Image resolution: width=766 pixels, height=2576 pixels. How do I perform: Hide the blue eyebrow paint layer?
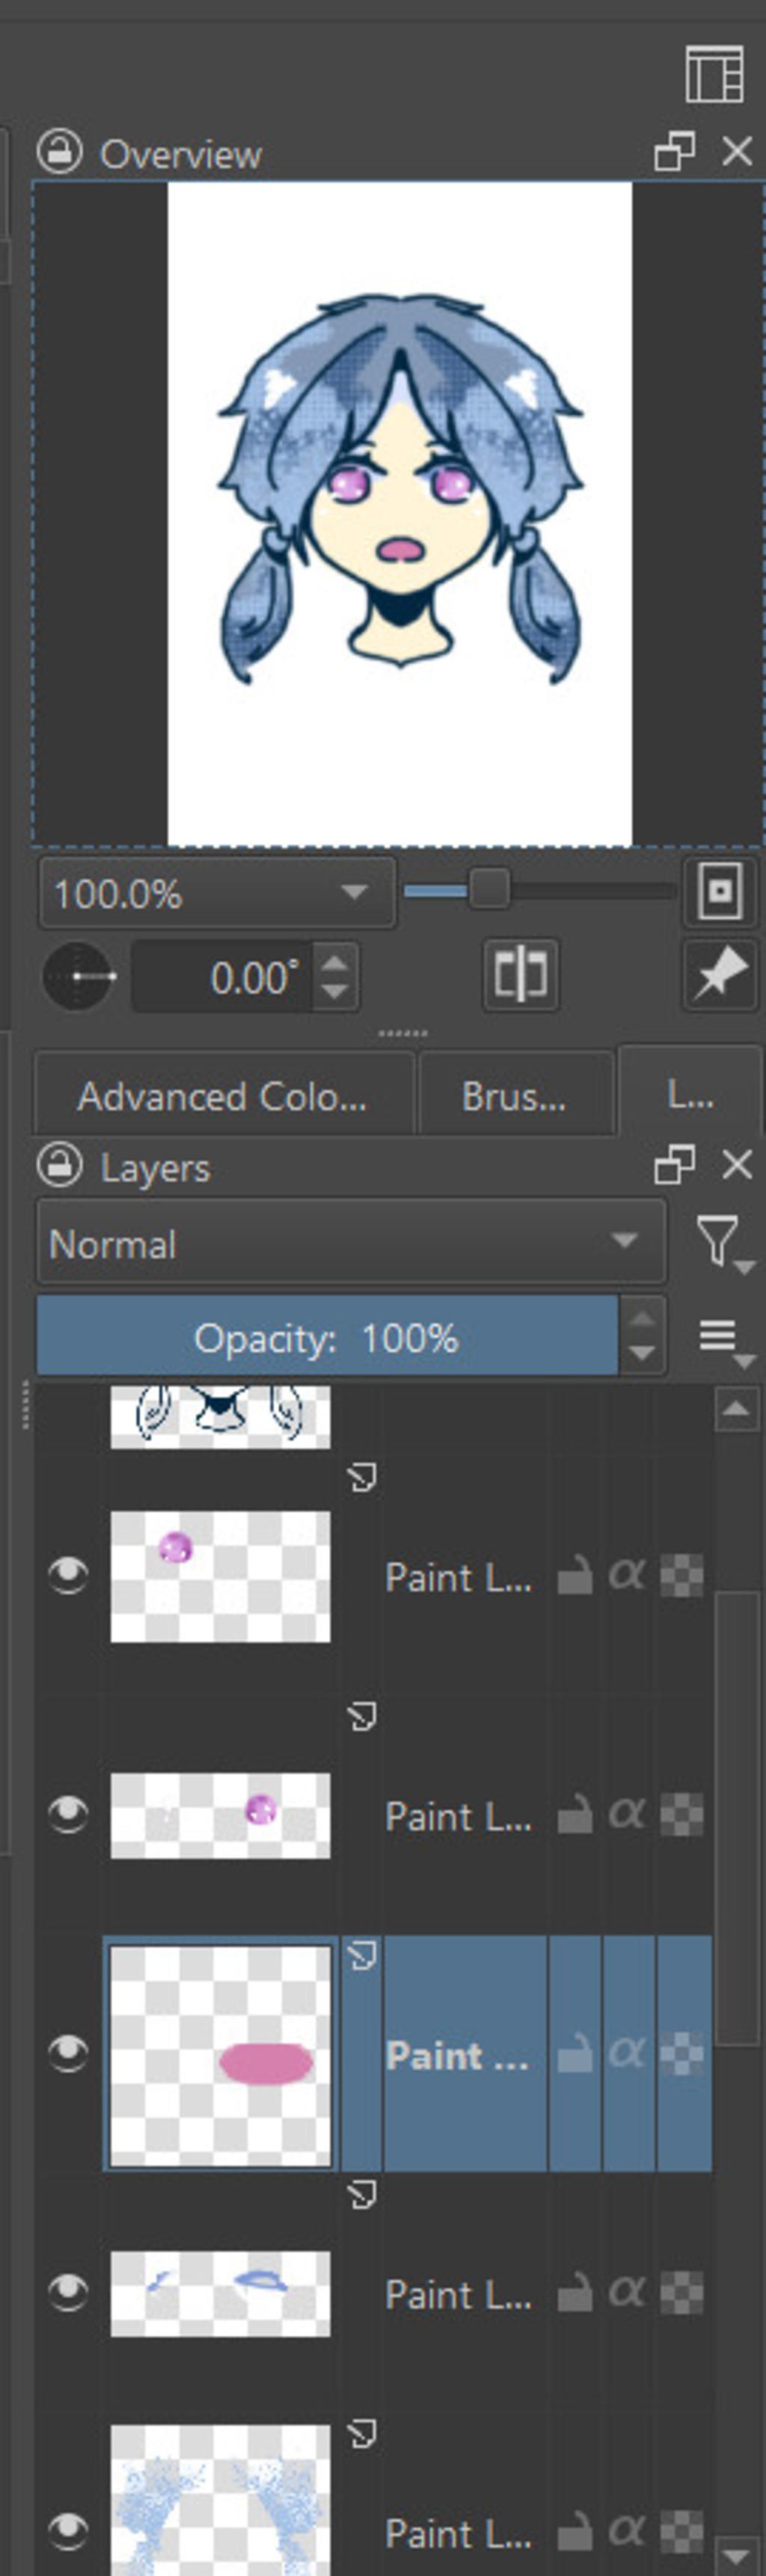[68, 2293]
